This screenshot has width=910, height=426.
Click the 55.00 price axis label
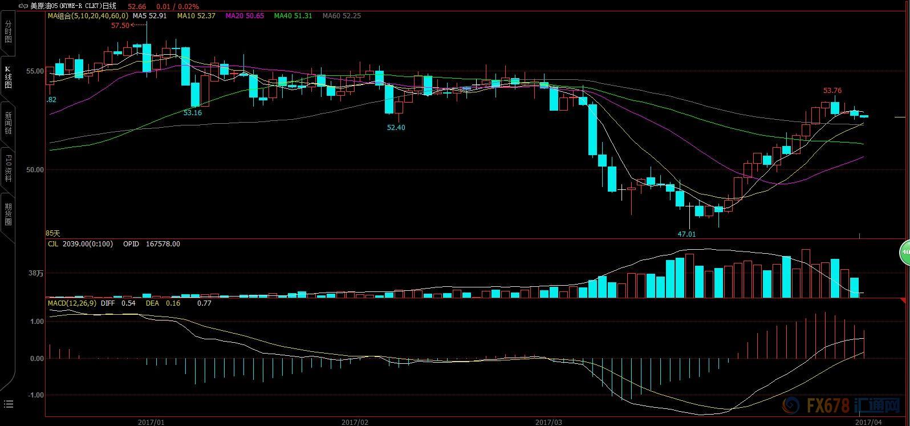(36, 71)
